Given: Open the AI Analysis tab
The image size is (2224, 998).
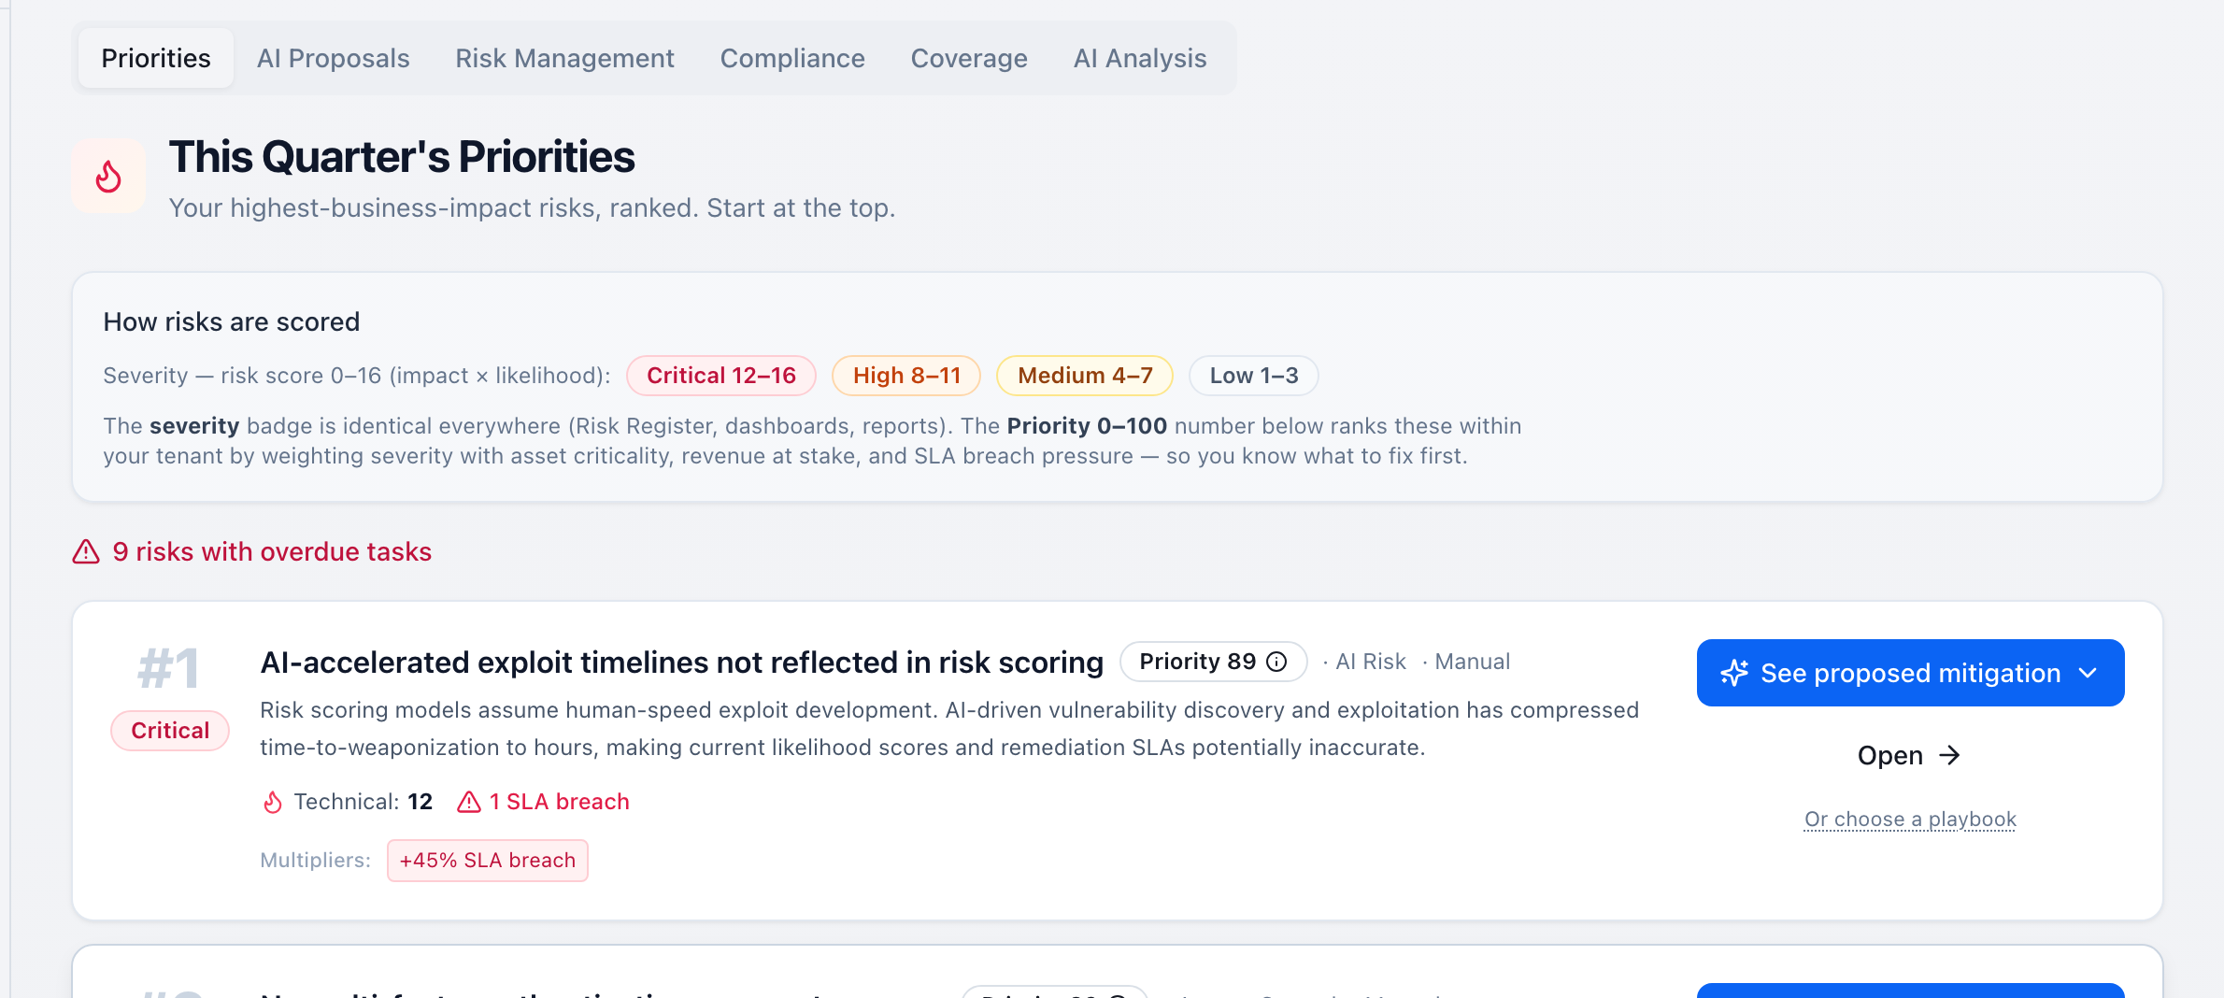Looking at the screenshot, I should (x=1140, y=58).
